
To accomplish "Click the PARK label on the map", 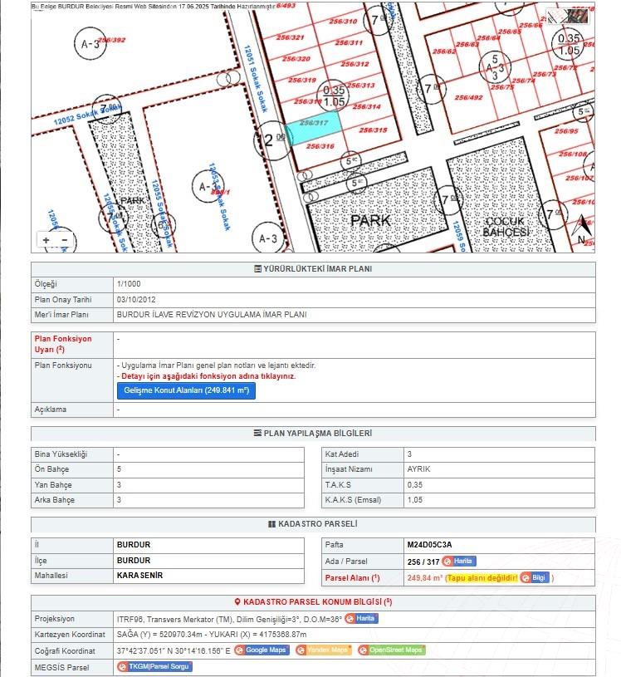I will point(370,221).
